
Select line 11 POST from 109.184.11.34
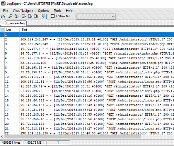[87, 82]
